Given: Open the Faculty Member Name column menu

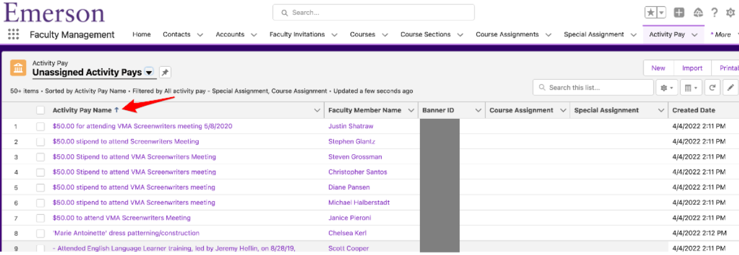Looking at the screenshot, I should [x=410, y=110].
